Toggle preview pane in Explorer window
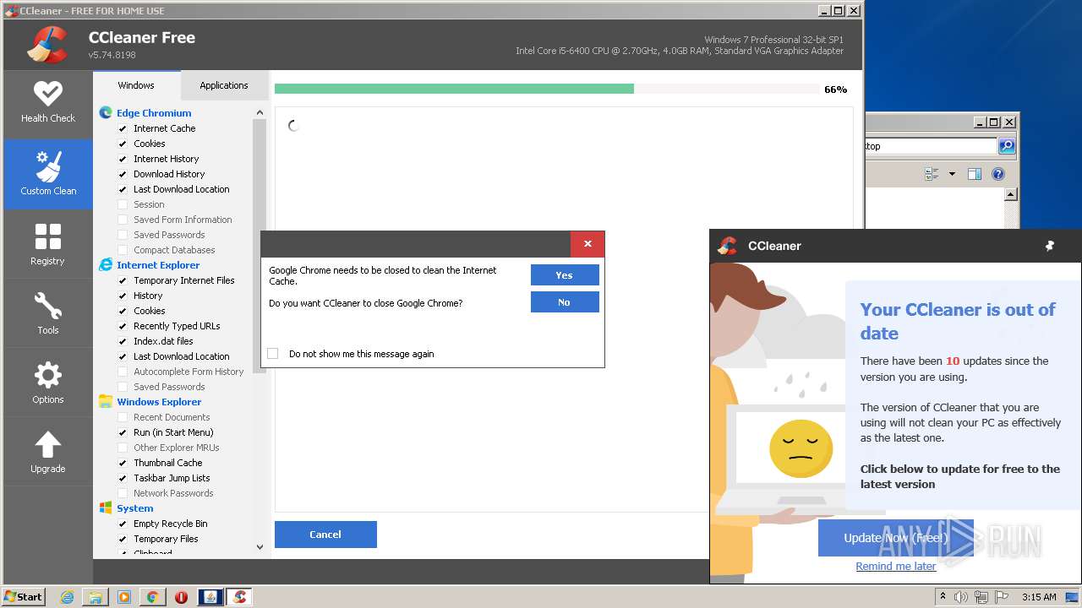Screen dimensions: 1082x608 [x=974, y=174]
